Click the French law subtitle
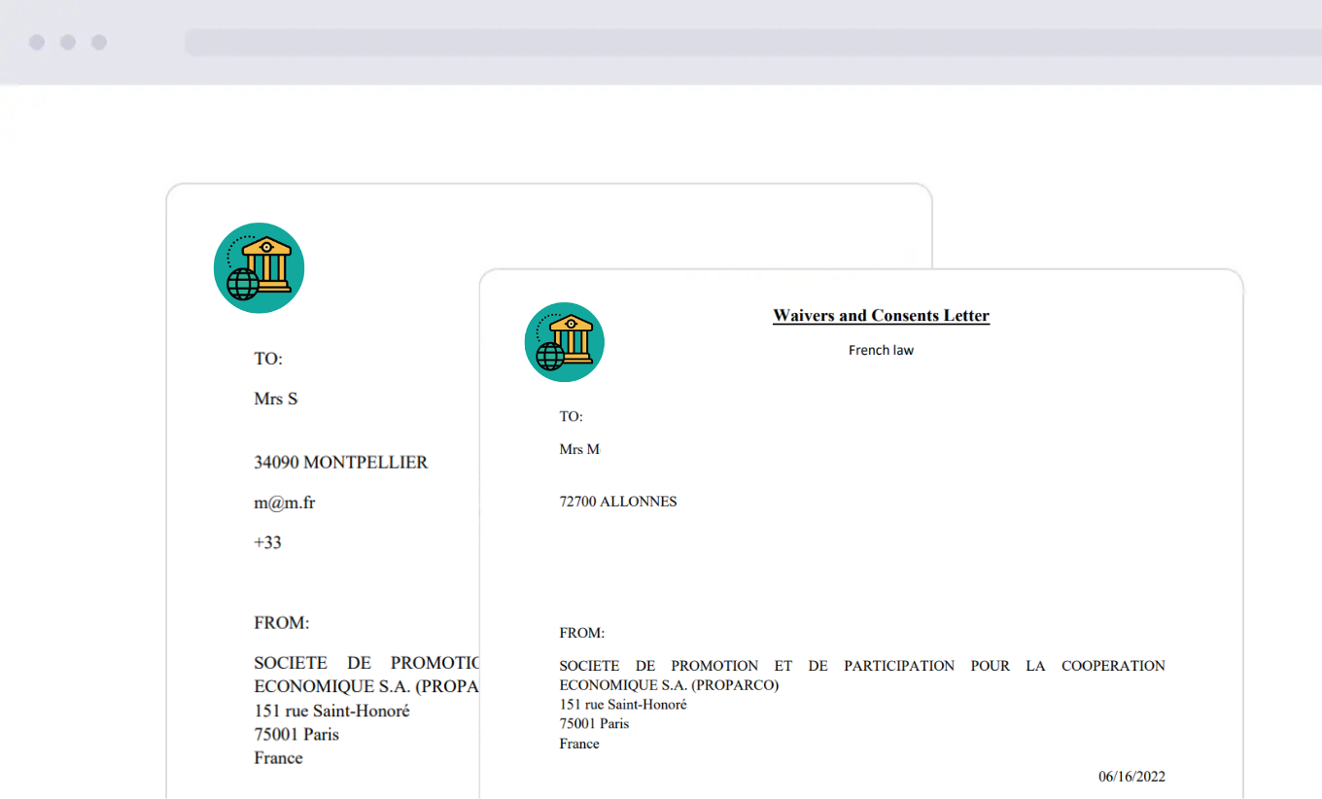The height and width of the screenshot is (799, 1322). (x=881, y=350)
